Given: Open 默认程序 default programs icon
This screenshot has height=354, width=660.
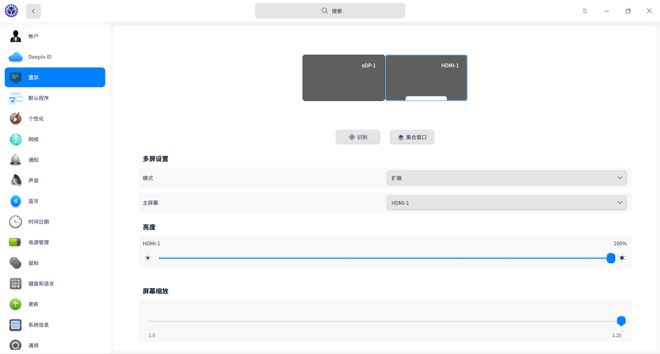Looking at the screenshot, I should coord(15,98).
